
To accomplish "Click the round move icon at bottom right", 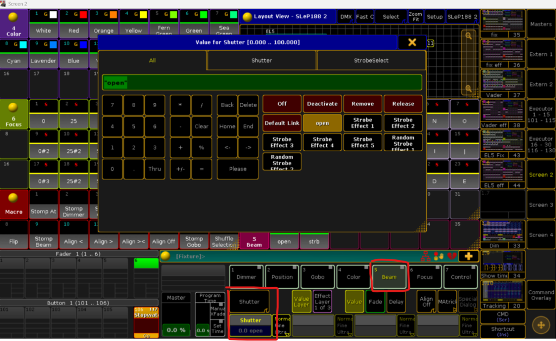I will [540, 325].
